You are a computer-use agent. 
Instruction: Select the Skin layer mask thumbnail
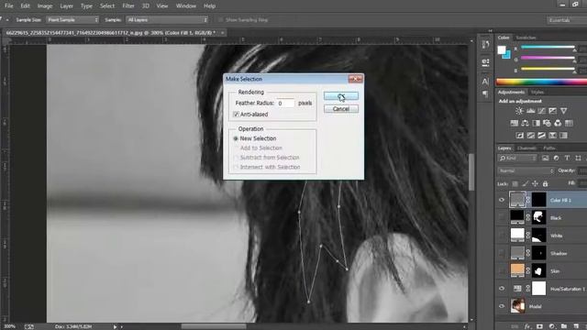click(x=538, y=270)
